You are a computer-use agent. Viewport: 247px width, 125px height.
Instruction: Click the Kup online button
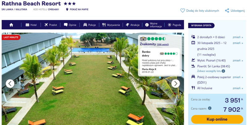click(217, 119)
